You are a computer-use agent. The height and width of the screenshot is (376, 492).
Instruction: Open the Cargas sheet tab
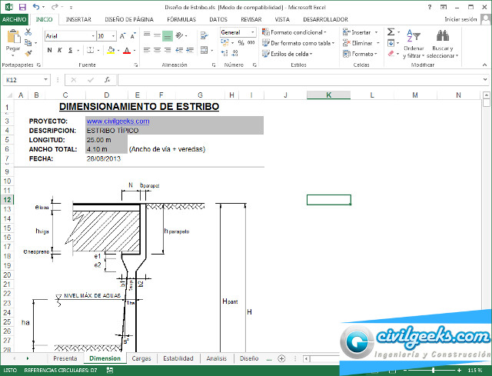pos(141,358)
